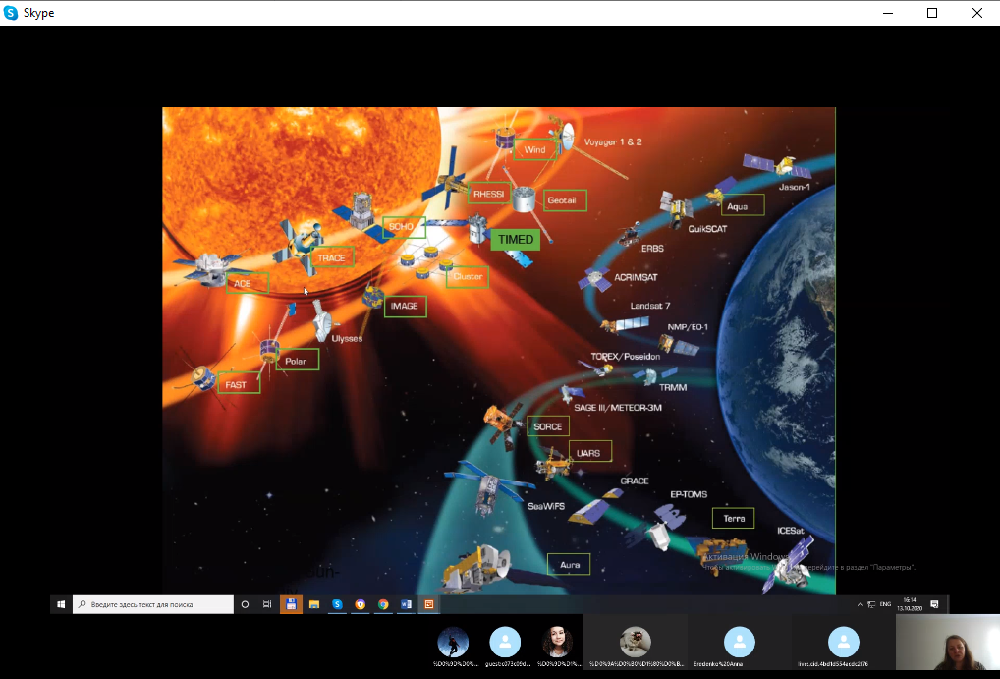Click the SeaWiFS label
This screenshot has width=1000, height=679.
tap(546, 506)
